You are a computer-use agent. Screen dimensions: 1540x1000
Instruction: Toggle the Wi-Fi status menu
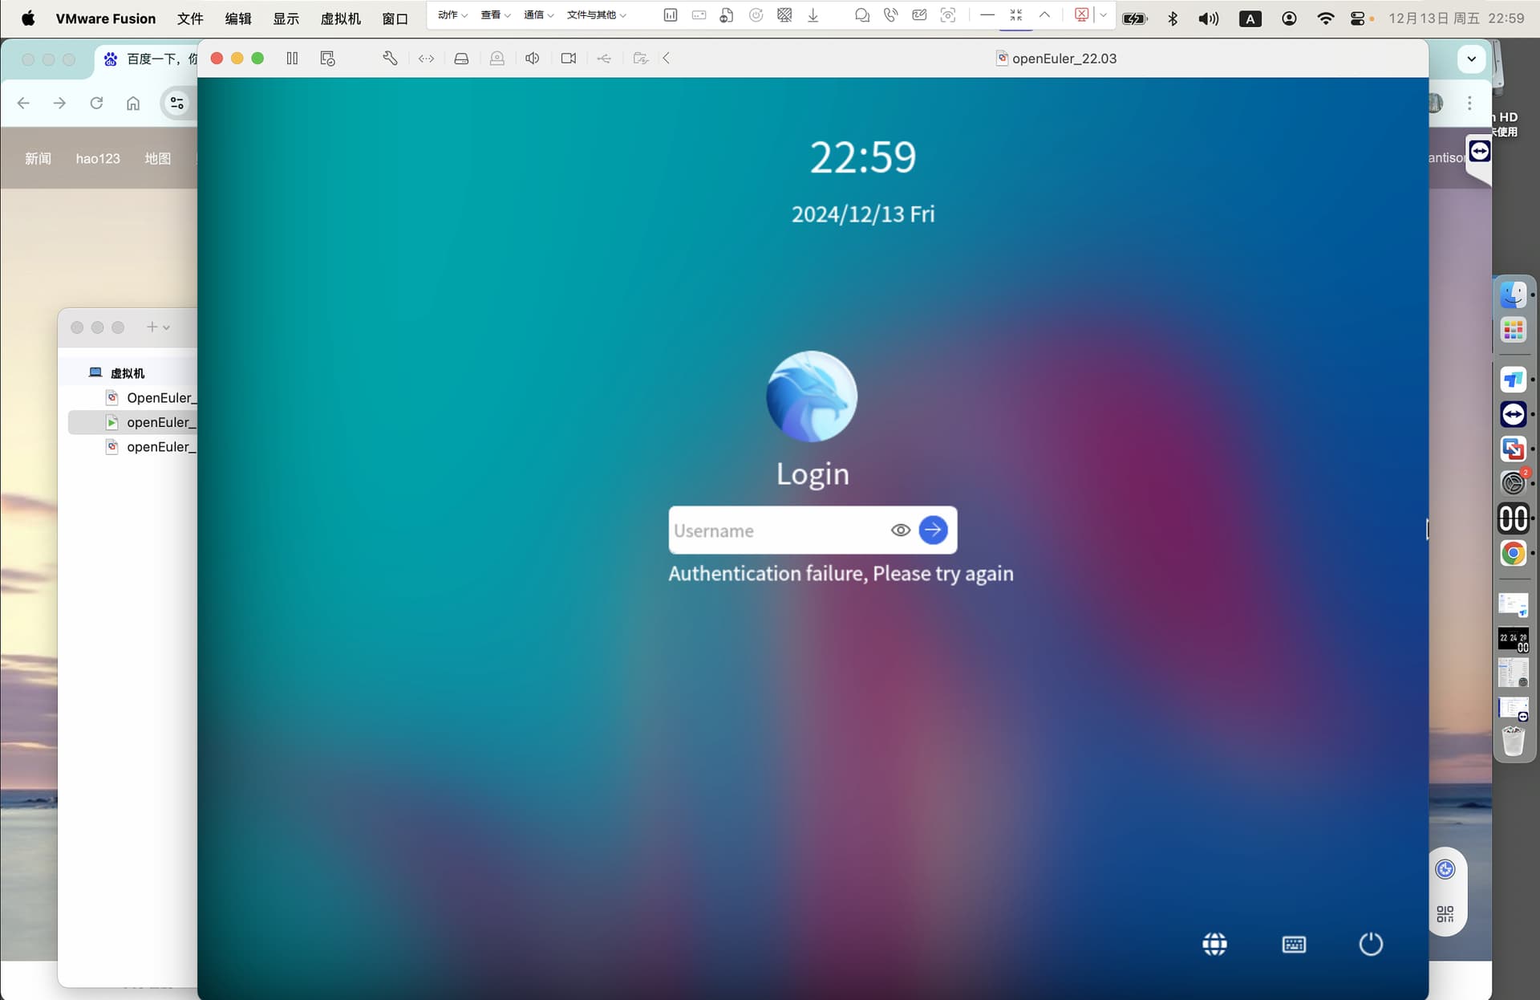pos(1325,18)
